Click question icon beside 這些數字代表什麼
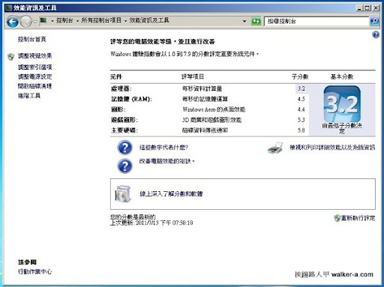 124,148
